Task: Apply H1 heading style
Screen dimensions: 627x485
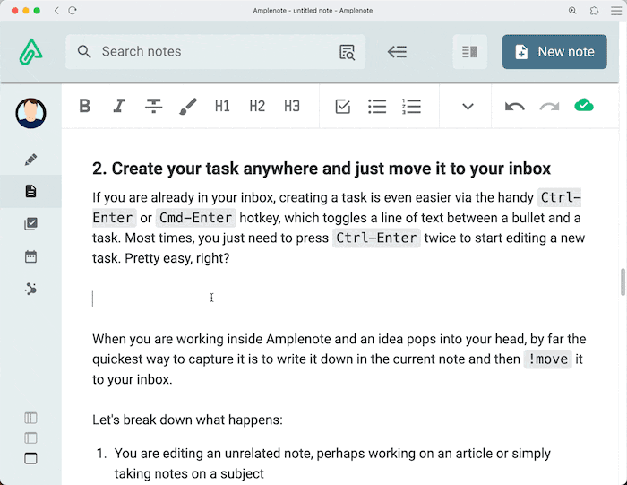Action: tap(222, 106)
